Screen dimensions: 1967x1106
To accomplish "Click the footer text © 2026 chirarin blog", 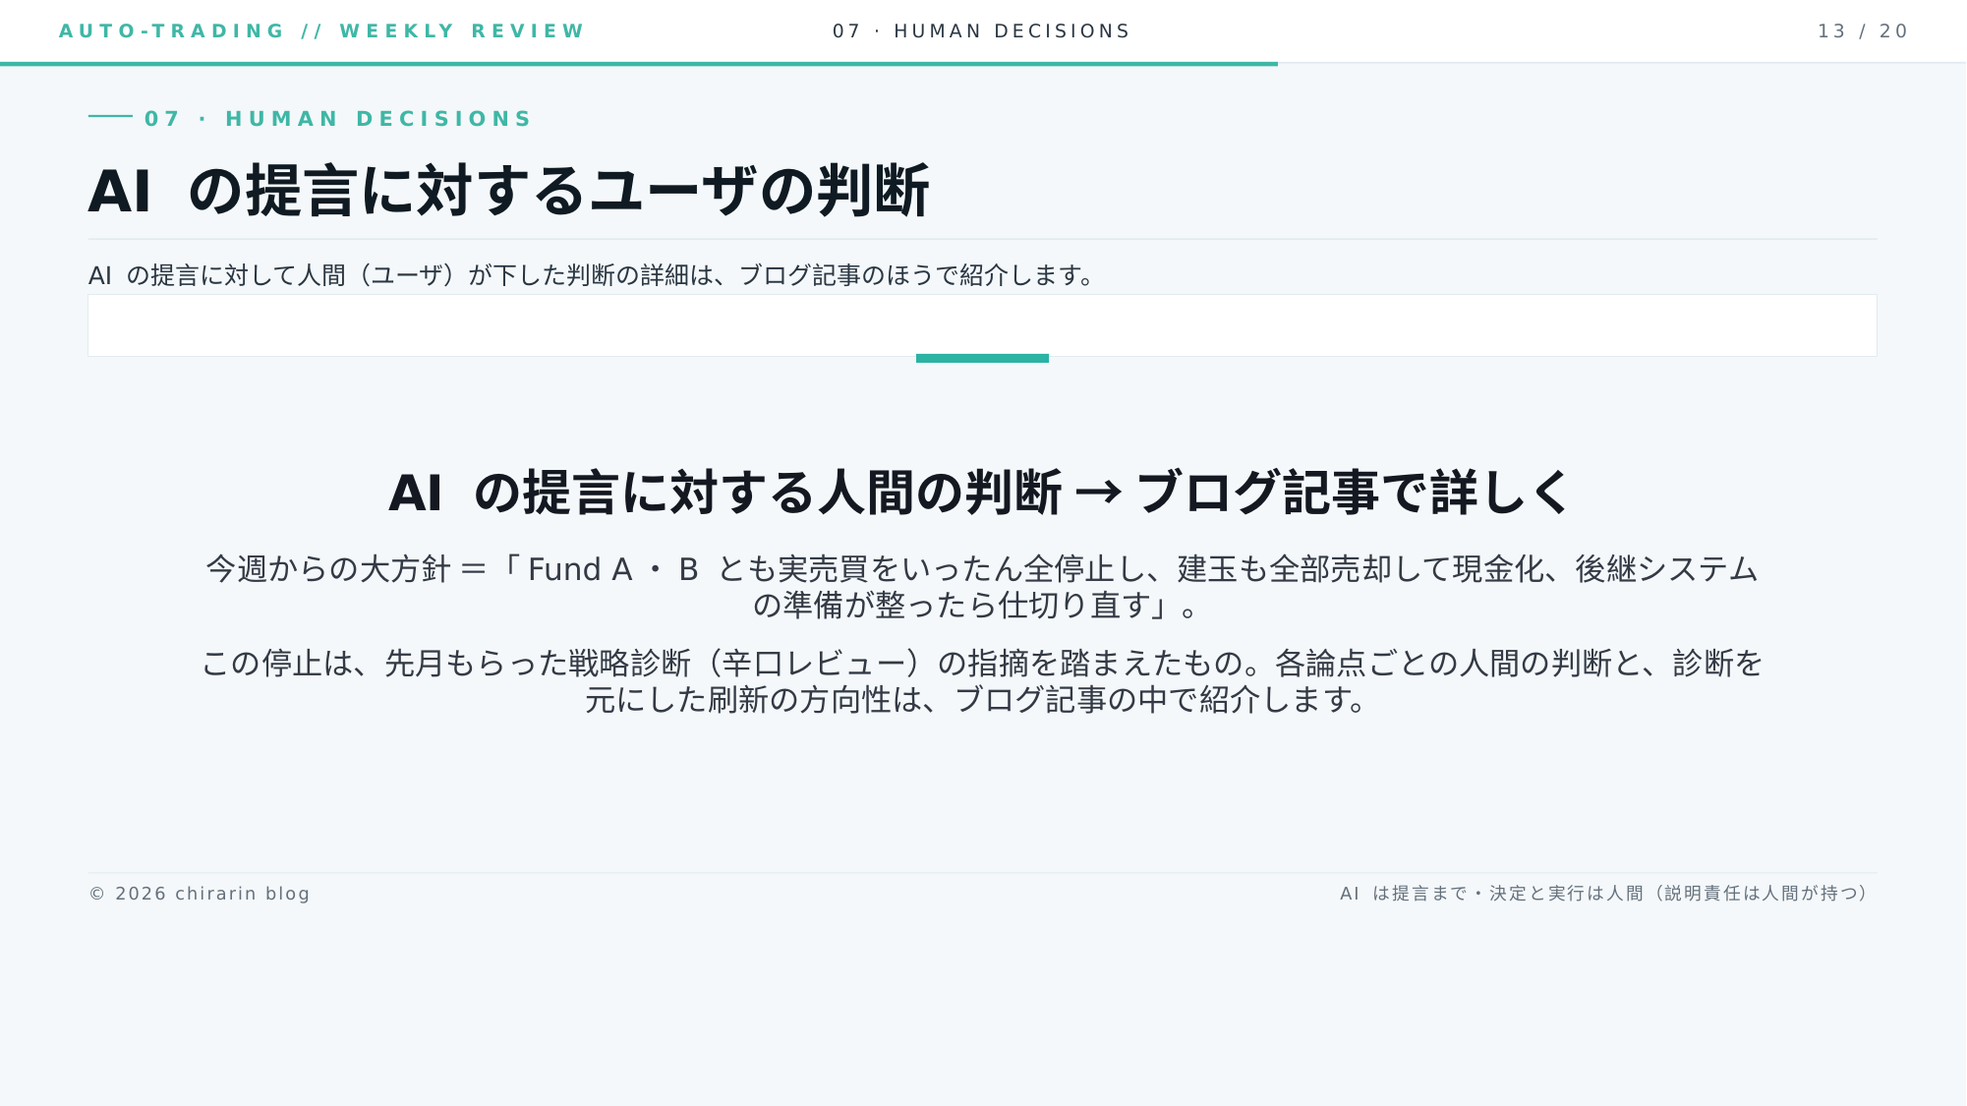I will [200, 894].
